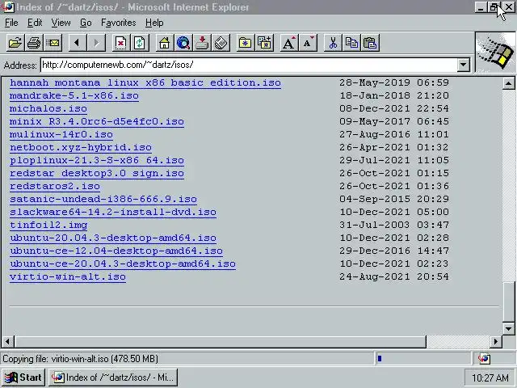Click the tinfoil2.img link
Image resolution: width=517 pixels, height=388 pixels.
point(48,225)
